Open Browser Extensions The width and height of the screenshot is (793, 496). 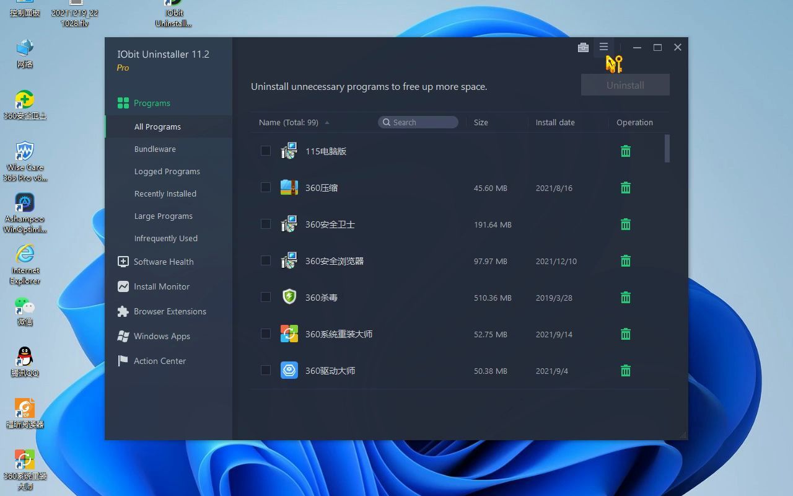tap(169, 311)
